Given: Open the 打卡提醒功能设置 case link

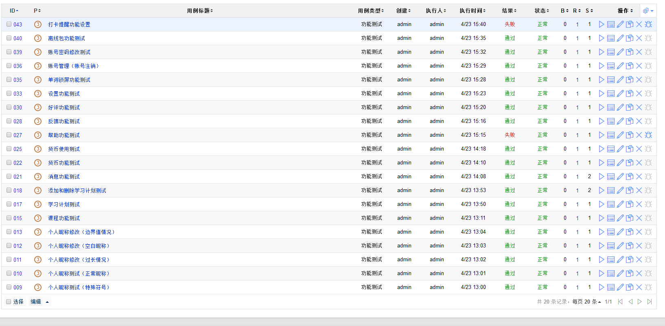Looking at the screenshot, I should 69,24.
